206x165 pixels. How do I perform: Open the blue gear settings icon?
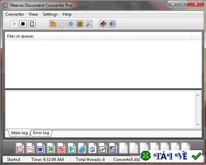point(71,24)
